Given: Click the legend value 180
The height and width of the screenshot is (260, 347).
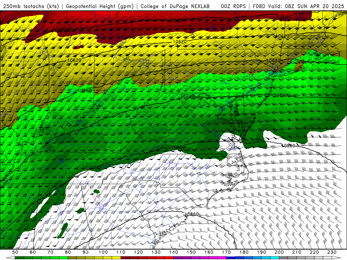Looking at the screenshot, I should pos(244,252).
